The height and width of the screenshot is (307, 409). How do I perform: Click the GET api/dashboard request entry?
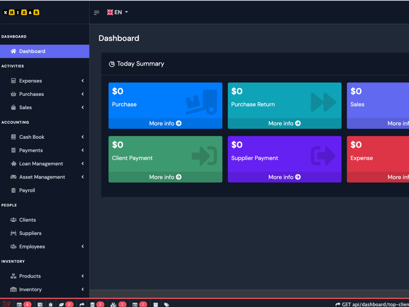point(372,305)
